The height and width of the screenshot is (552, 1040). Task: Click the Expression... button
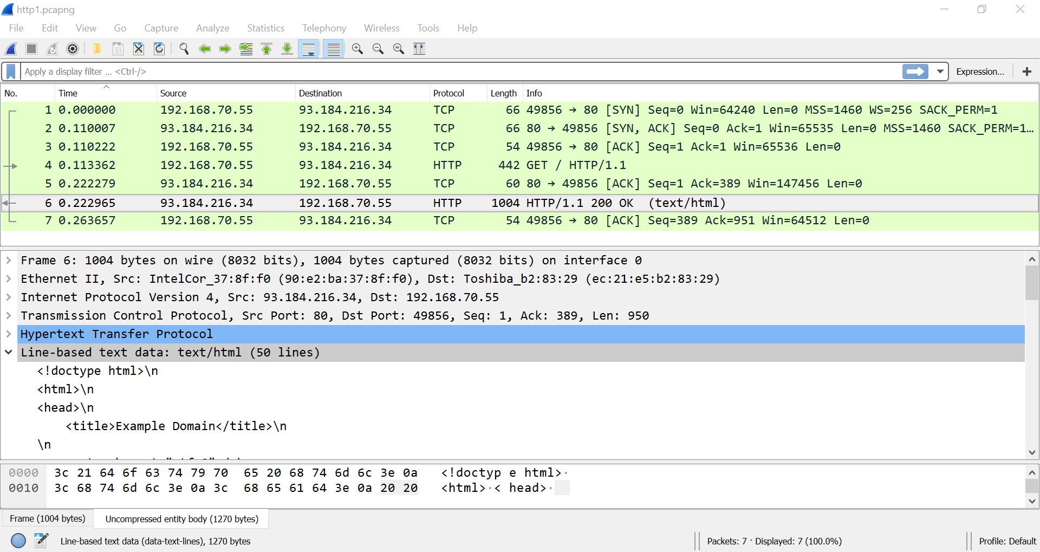[x=980, y=72]
